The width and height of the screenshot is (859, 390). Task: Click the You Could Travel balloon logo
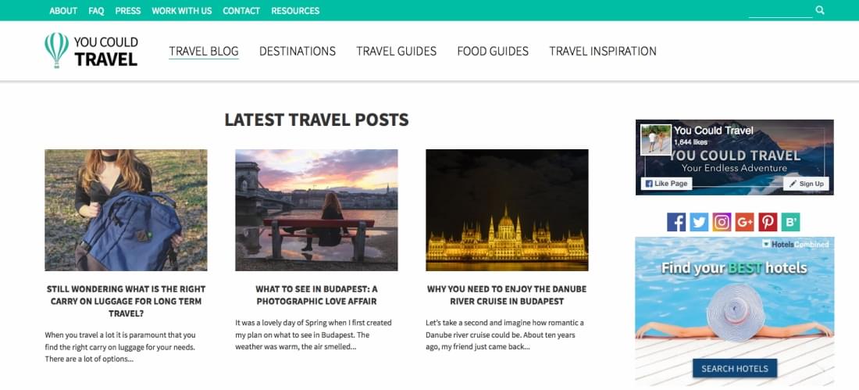click(x=91, y=51)
